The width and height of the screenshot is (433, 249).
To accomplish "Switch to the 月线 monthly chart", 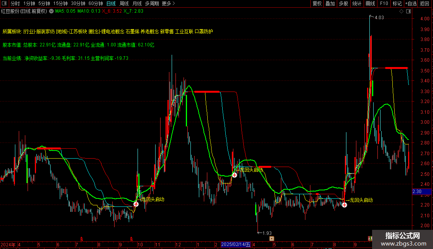I will pyautogui.click(x=137, y=3).
